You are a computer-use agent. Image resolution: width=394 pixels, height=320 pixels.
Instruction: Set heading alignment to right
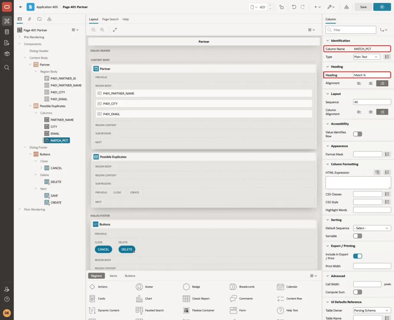pyautogui.click(x=382, y=83)
